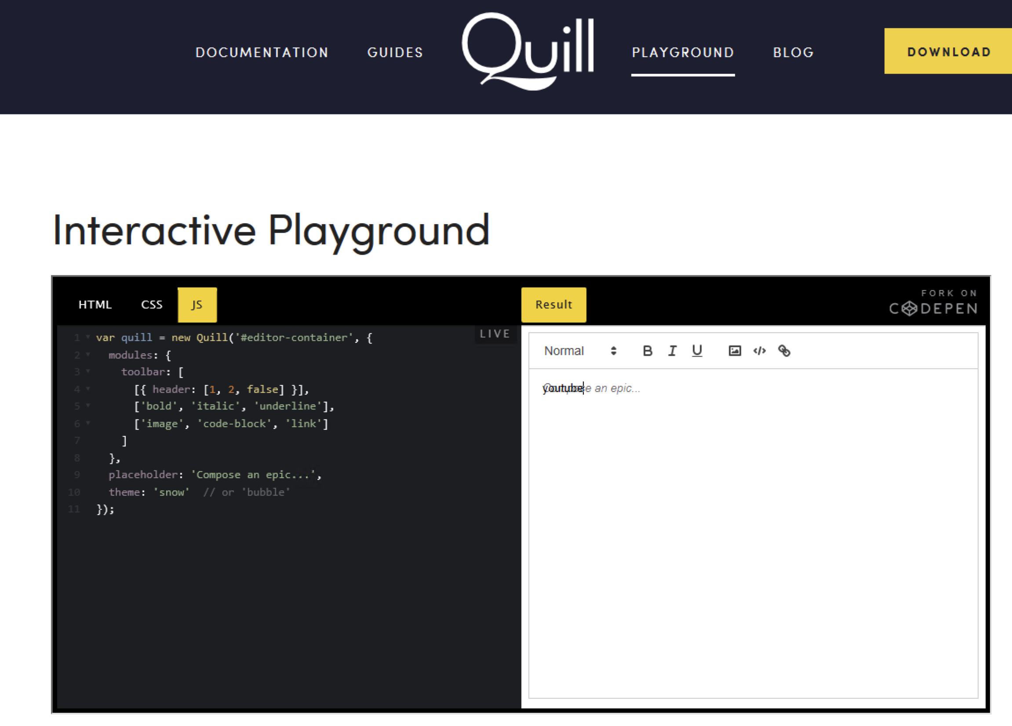
Task: Click the Normal style stepper arrows
Action: (615, 351)
